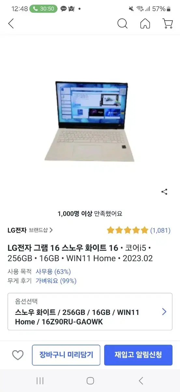Open the search magnifier icon
This screenshot has height=392, width=180.
tap(122, 24)
